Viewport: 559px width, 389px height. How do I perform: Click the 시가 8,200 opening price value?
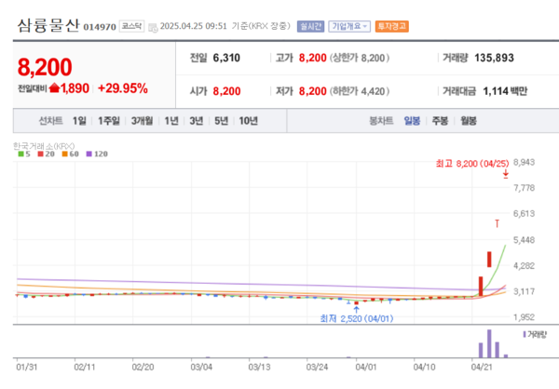tap(226, 91)
